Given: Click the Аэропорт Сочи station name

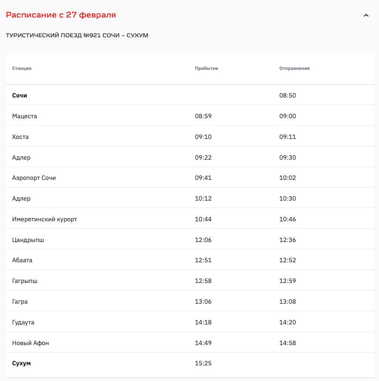Looking at the screenshot, I should pos(34,178).
